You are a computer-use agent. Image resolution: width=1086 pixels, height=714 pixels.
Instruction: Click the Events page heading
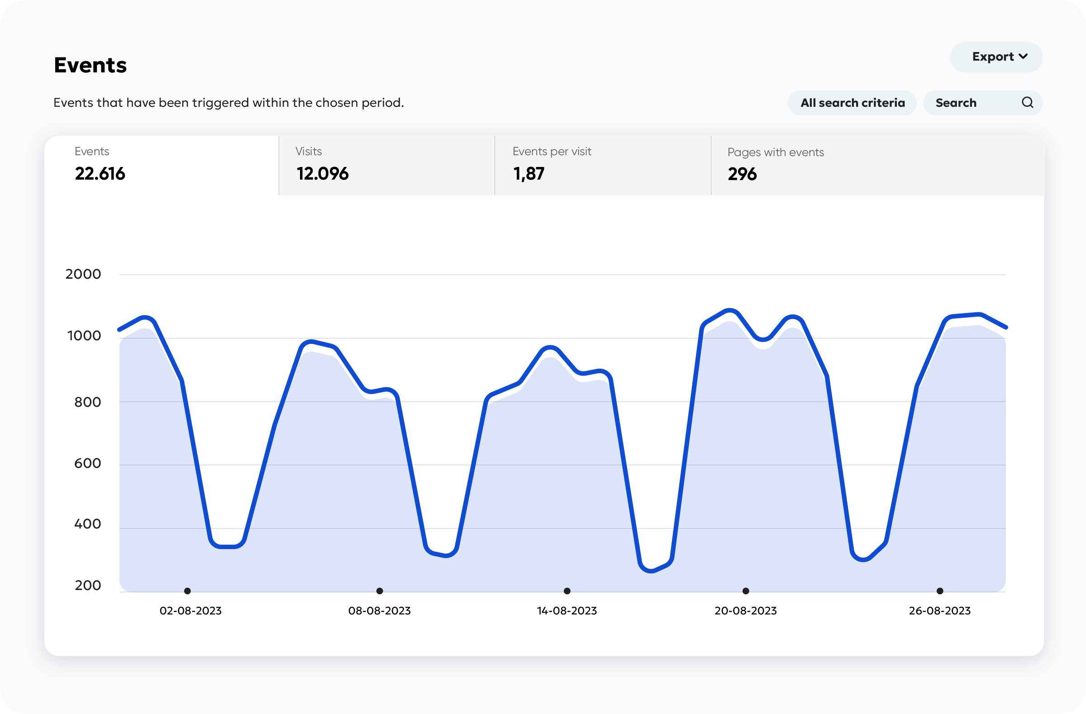pos(90,65)
